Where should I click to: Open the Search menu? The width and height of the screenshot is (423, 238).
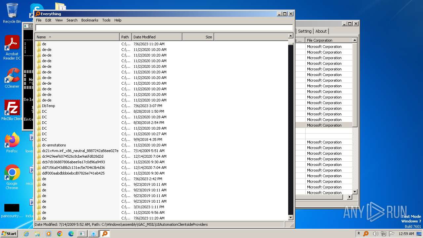(72, 20)
